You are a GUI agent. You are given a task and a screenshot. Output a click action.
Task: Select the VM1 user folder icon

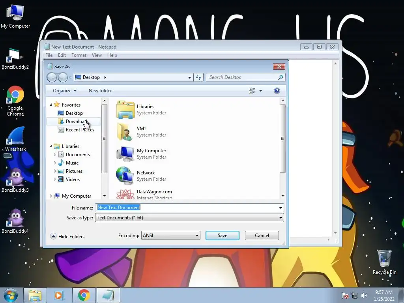125,132
